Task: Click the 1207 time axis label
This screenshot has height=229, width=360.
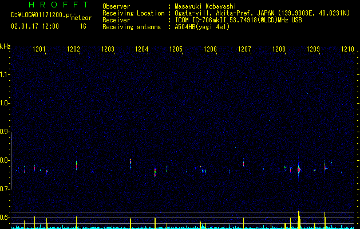Action: click(x=244, y=49)
